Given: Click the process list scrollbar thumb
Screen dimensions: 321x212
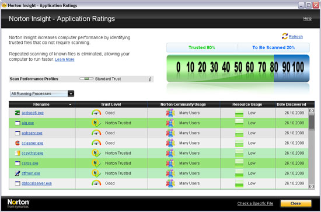Looking at the screenshot, I should click(312, 122).
